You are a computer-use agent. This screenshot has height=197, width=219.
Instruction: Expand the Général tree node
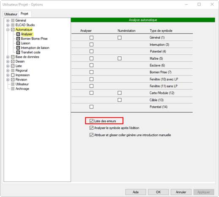[8, 20]
